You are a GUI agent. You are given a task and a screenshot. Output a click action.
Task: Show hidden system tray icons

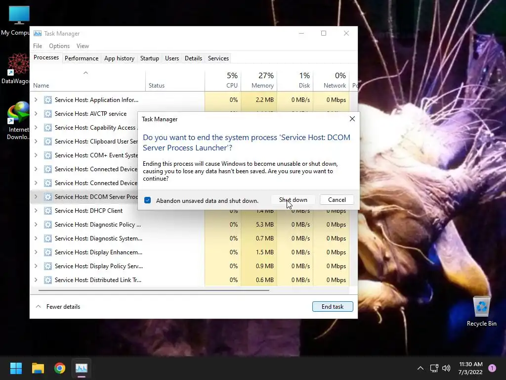click(420, 368)
